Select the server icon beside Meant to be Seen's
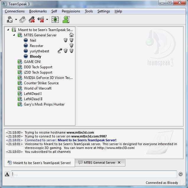 coord(14,30)
